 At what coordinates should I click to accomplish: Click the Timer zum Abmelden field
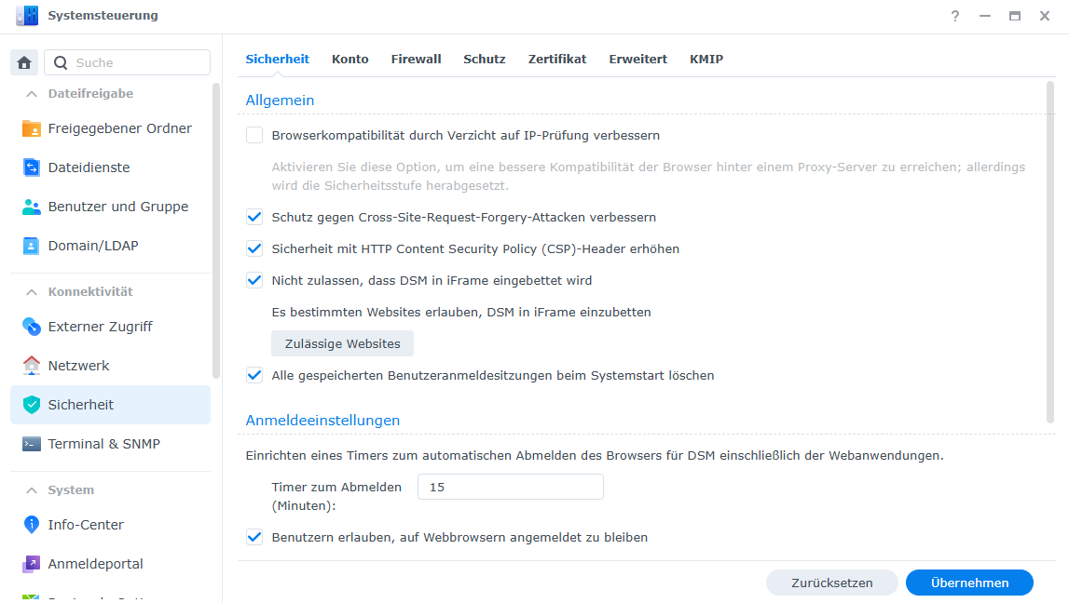(x=510, y=487)
